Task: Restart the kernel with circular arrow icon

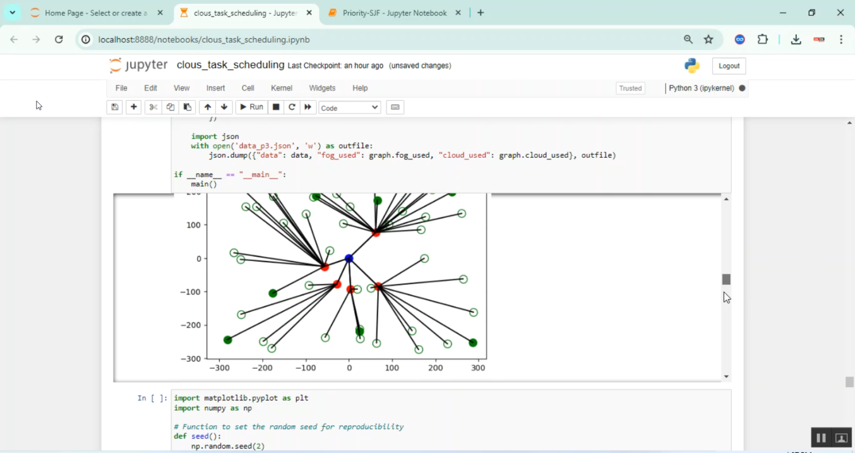Action: tap(292, 107)
